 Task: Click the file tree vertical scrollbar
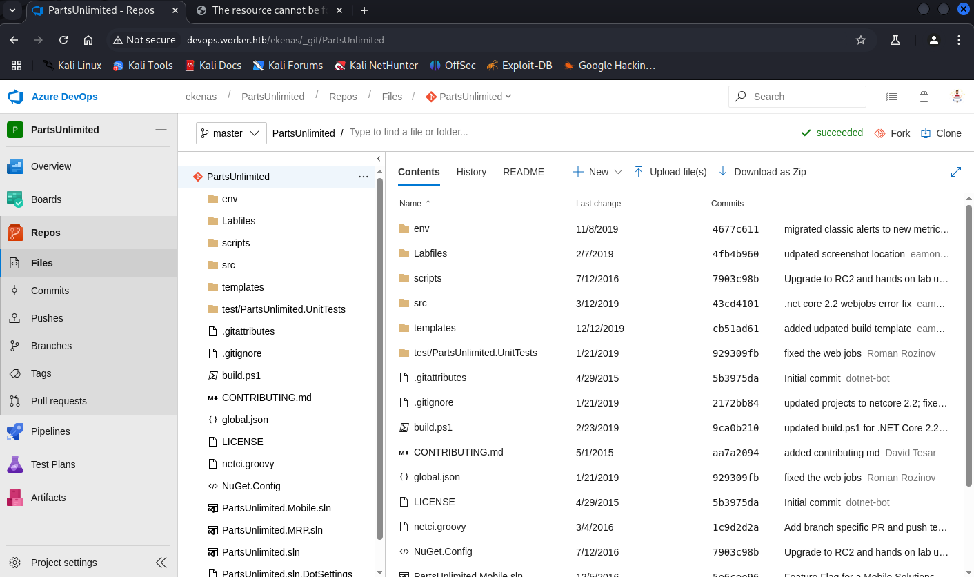pyautogui.click(x=379, y=359)
